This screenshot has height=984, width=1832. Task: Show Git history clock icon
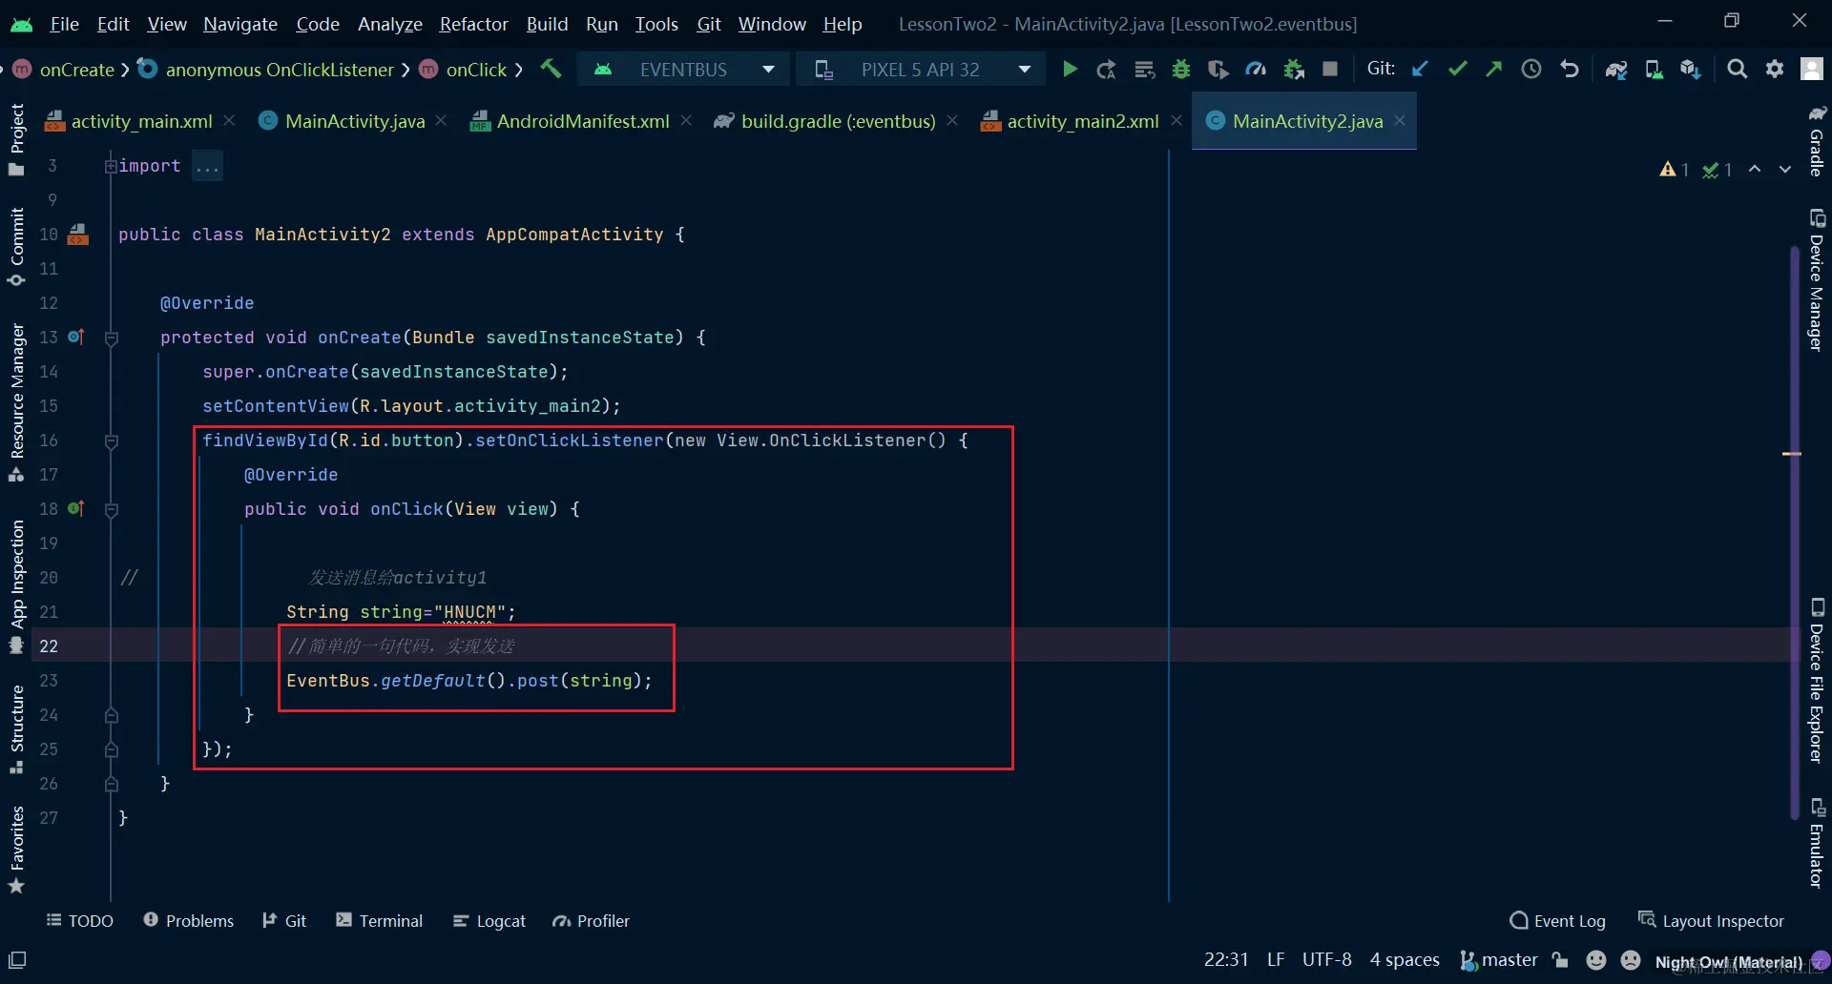(1531, 69)
